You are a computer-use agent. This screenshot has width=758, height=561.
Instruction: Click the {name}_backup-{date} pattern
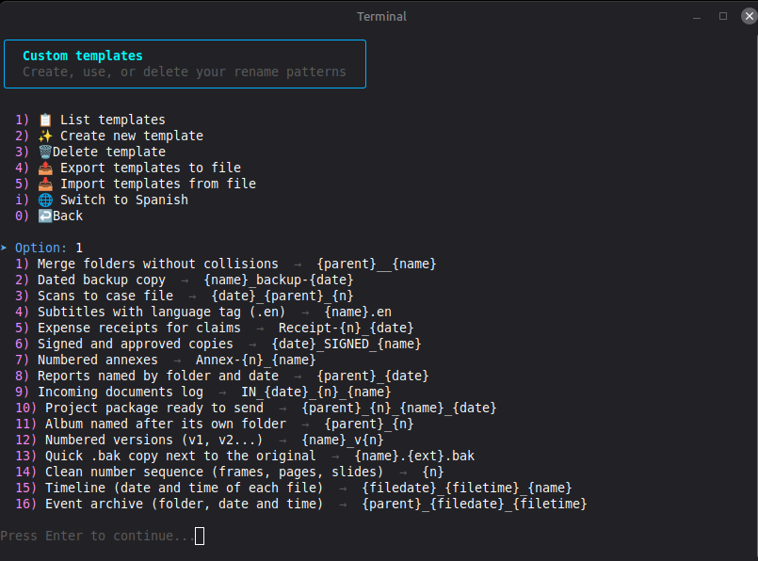[279, 280]
